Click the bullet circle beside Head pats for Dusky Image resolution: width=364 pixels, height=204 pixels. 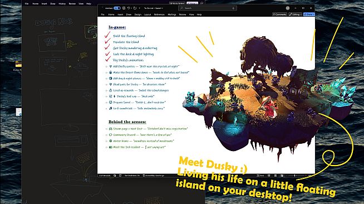pyautogui.click(x=106, y=85)
